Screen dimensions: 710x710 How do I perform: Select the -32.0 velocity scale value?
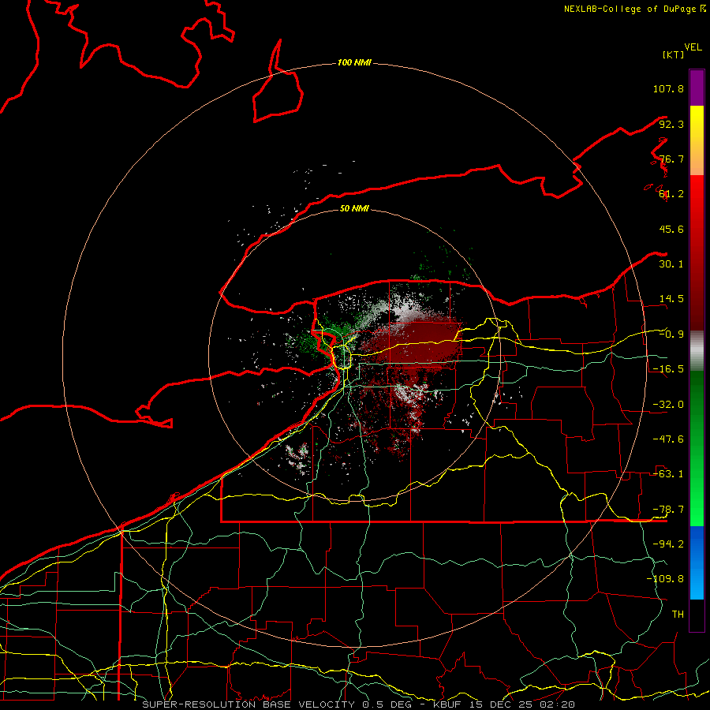(668, 405)
